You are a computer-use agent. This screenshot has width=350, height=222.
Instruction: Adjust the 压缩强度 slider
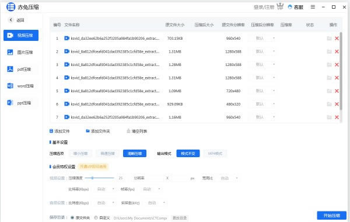100,178
